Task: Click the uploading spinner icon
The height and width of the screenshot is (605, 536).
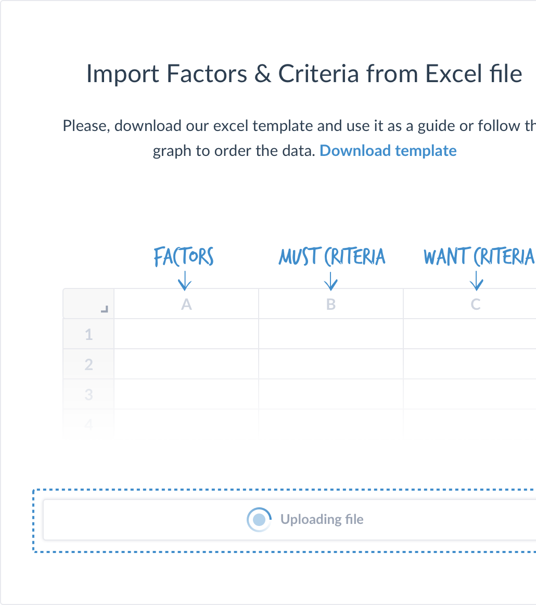Action: pyautogui.click(x=259, y=519)
